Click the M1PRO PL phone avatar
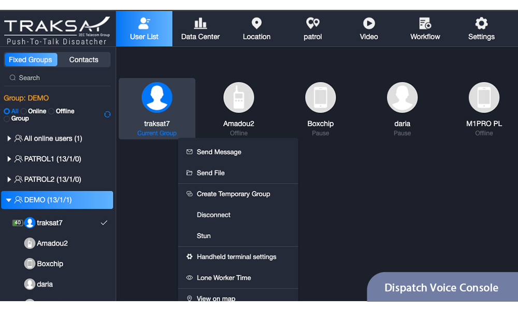Screen dimensions: 518x311 pos(484,98)
